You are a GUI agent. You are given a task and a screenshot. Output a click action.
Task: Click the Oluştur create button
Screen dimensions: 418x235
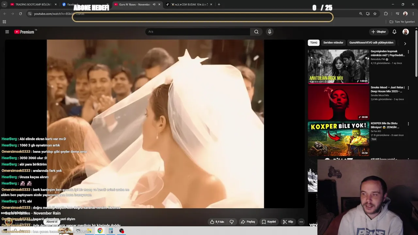pyautogui.click(x=378, y=32)
